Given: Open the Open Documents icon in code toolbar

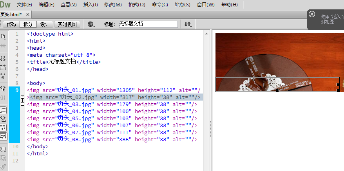Looking at the screenshot, I should (3, 37).
